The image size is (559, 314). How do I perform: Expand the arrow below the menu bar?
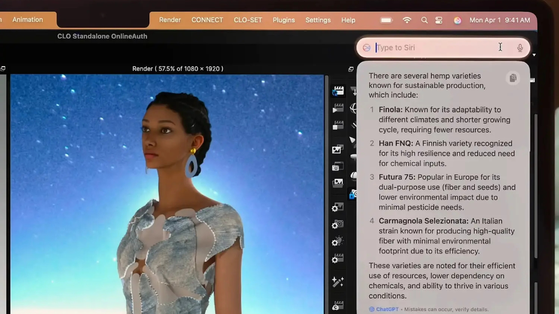click(x=534, y=55)
